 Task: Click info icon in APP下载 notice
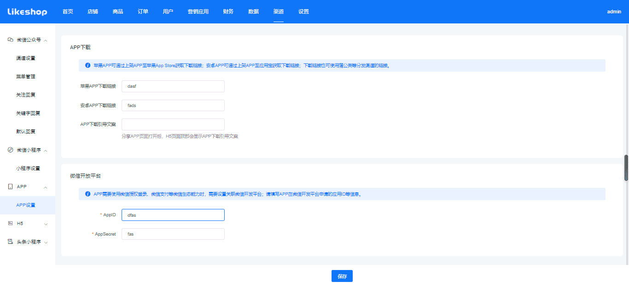tap(87, 66)
